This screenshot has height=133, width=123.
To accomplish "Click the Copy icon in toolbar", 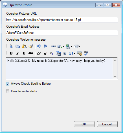I will pos(17,46).
